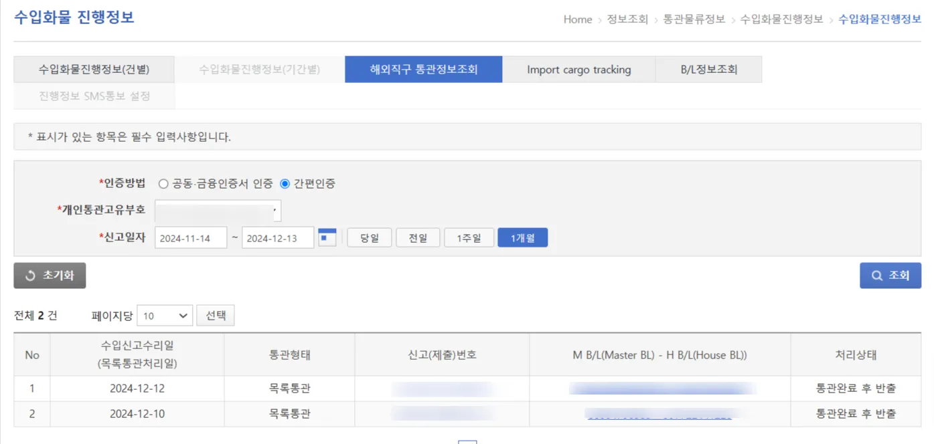Select the 공동·금융인증서 인증 radio button
The width and height of the screenshot is (934, 444).
click(163, 183)
